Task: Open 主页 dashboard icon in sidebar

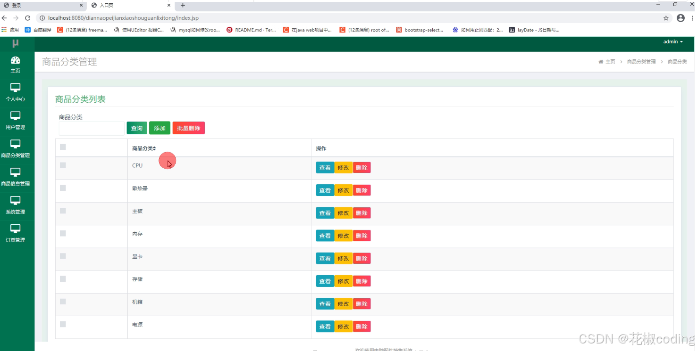Action: click(x=16, y=60)
